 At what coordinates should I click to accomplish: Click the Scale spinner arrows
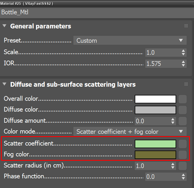[x=183, y=52]
